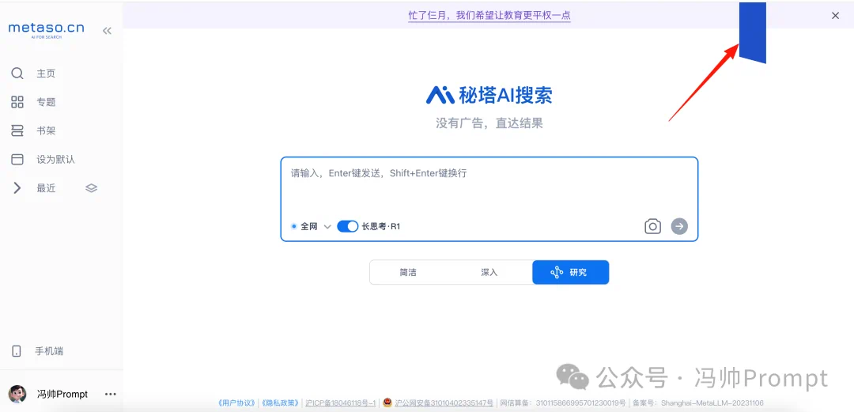854x412 pixels.
Task: Click the metaso.cn logo
Action: click(47, 30)
